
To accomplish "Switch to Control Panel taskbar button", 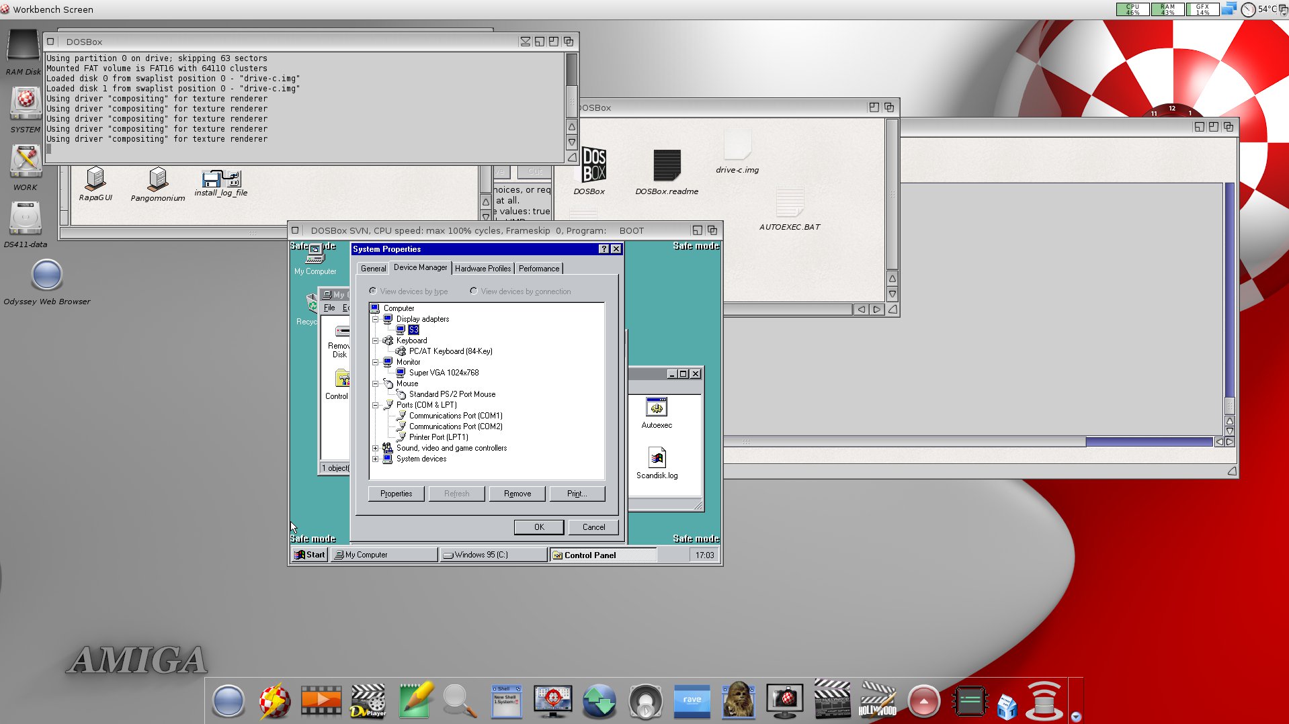I will pyautogui.click(x=603, y=555).
